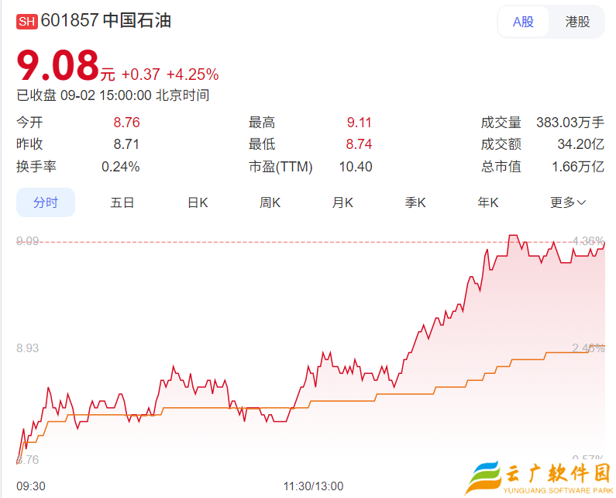This screenshot has width=616, height=498.
Task: Click the price change +0.37
Action: coord(141,74)
